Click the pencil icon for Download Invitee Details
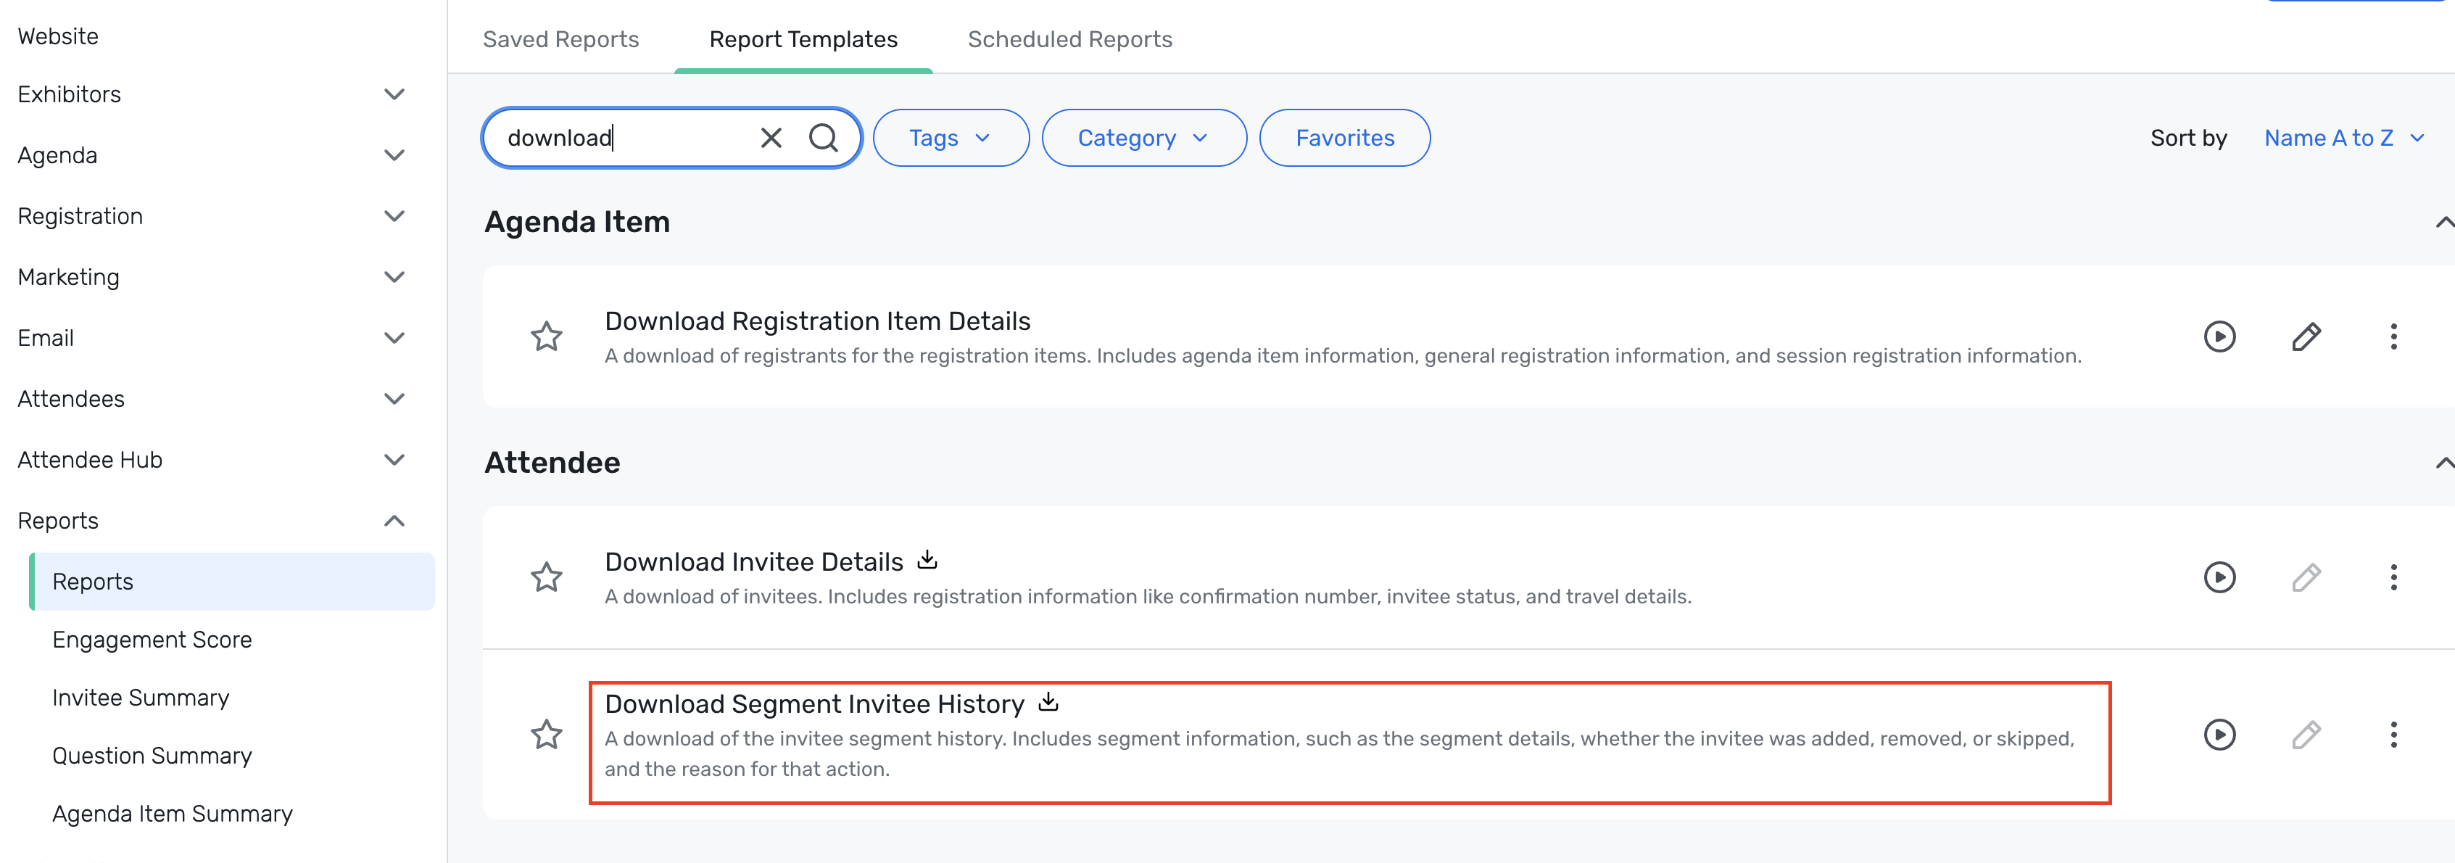Viewport: 2455px width, 863px height. [x=2306, y=577]
